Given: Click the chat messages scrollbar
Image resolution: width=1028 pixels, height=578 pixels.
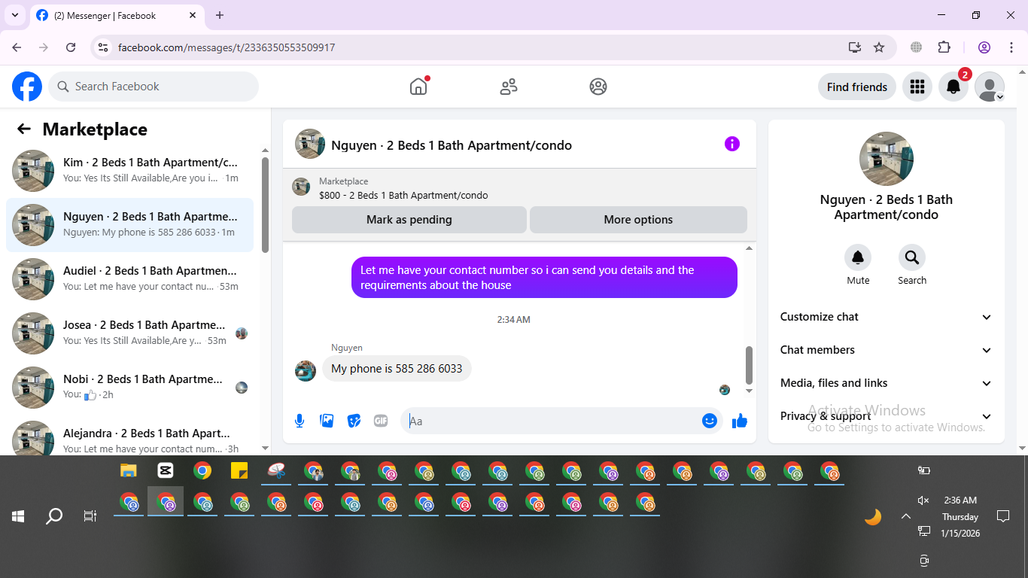Looking at the screenshot, I should pos(749,365).
